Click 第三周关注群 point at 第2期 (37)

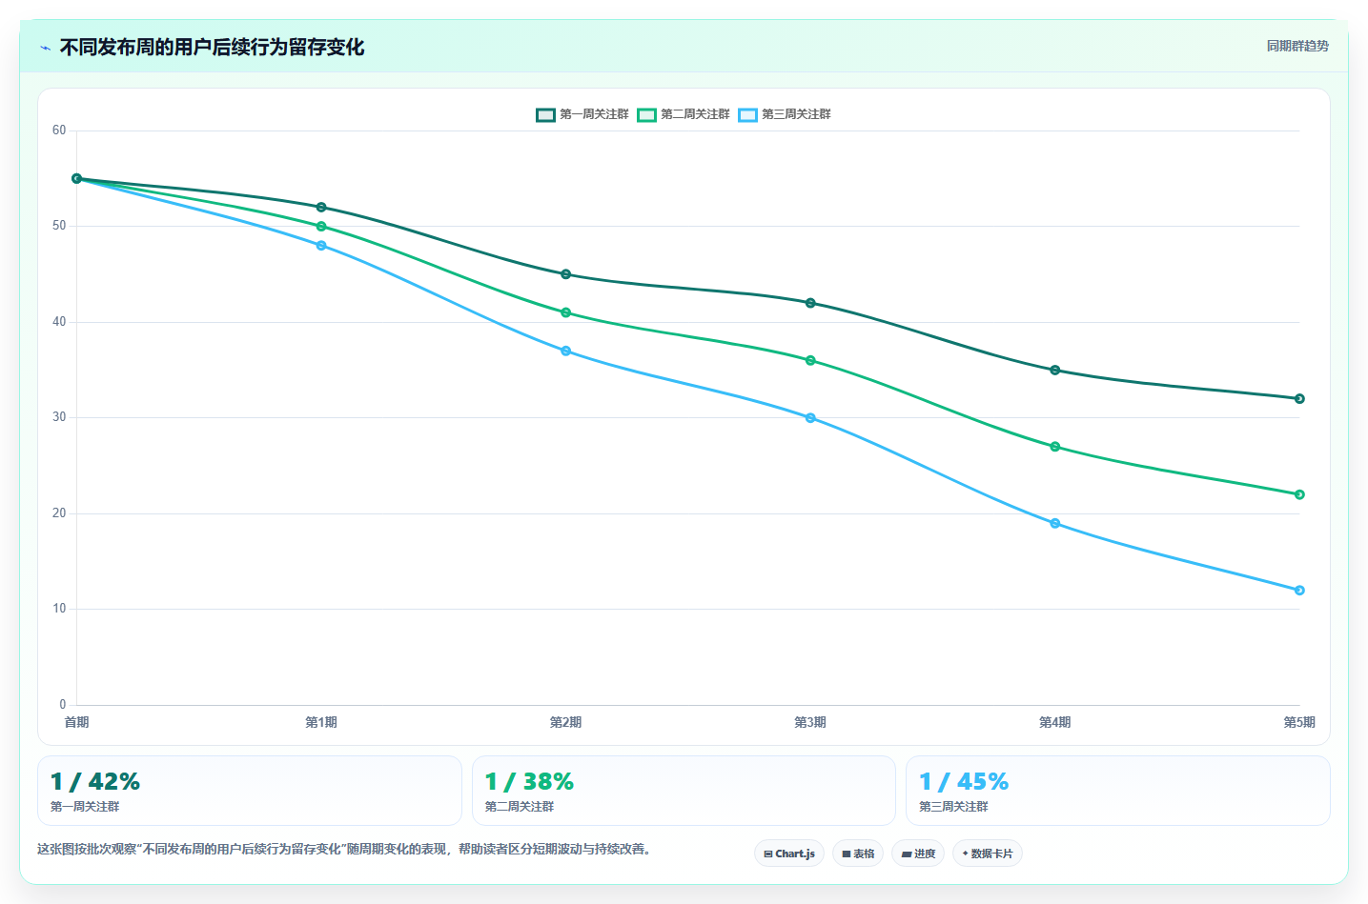(566, 351)
